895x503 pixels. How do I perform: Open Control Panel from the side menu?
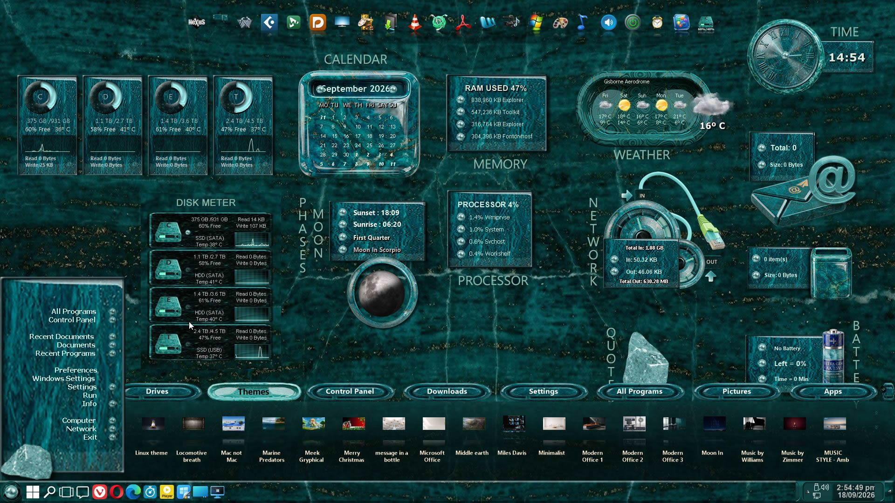coord(72,319)
